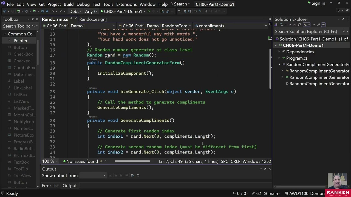Screen dimensions: 351x197
Task: Click the Start Without Debugging outline play icon
Action: tap(149, 11)
